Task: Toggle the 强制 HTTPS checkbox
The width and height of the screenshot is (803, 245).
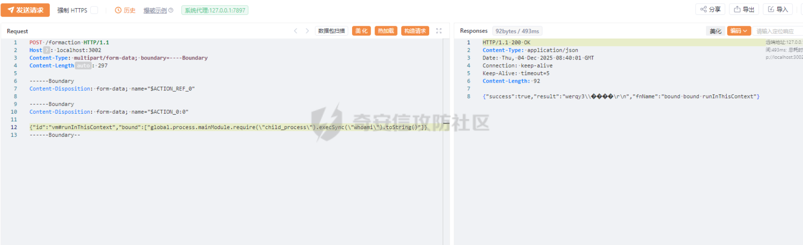Action: click(94, 10)
